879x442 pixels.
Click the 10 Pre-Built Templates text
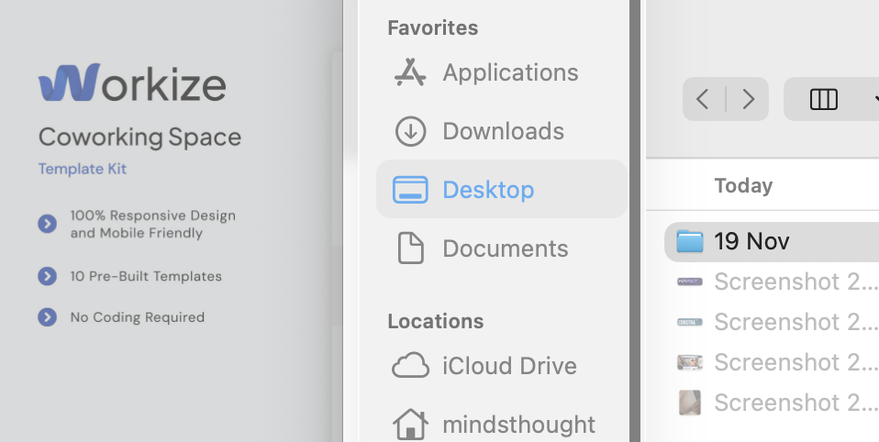pos(146,276)
